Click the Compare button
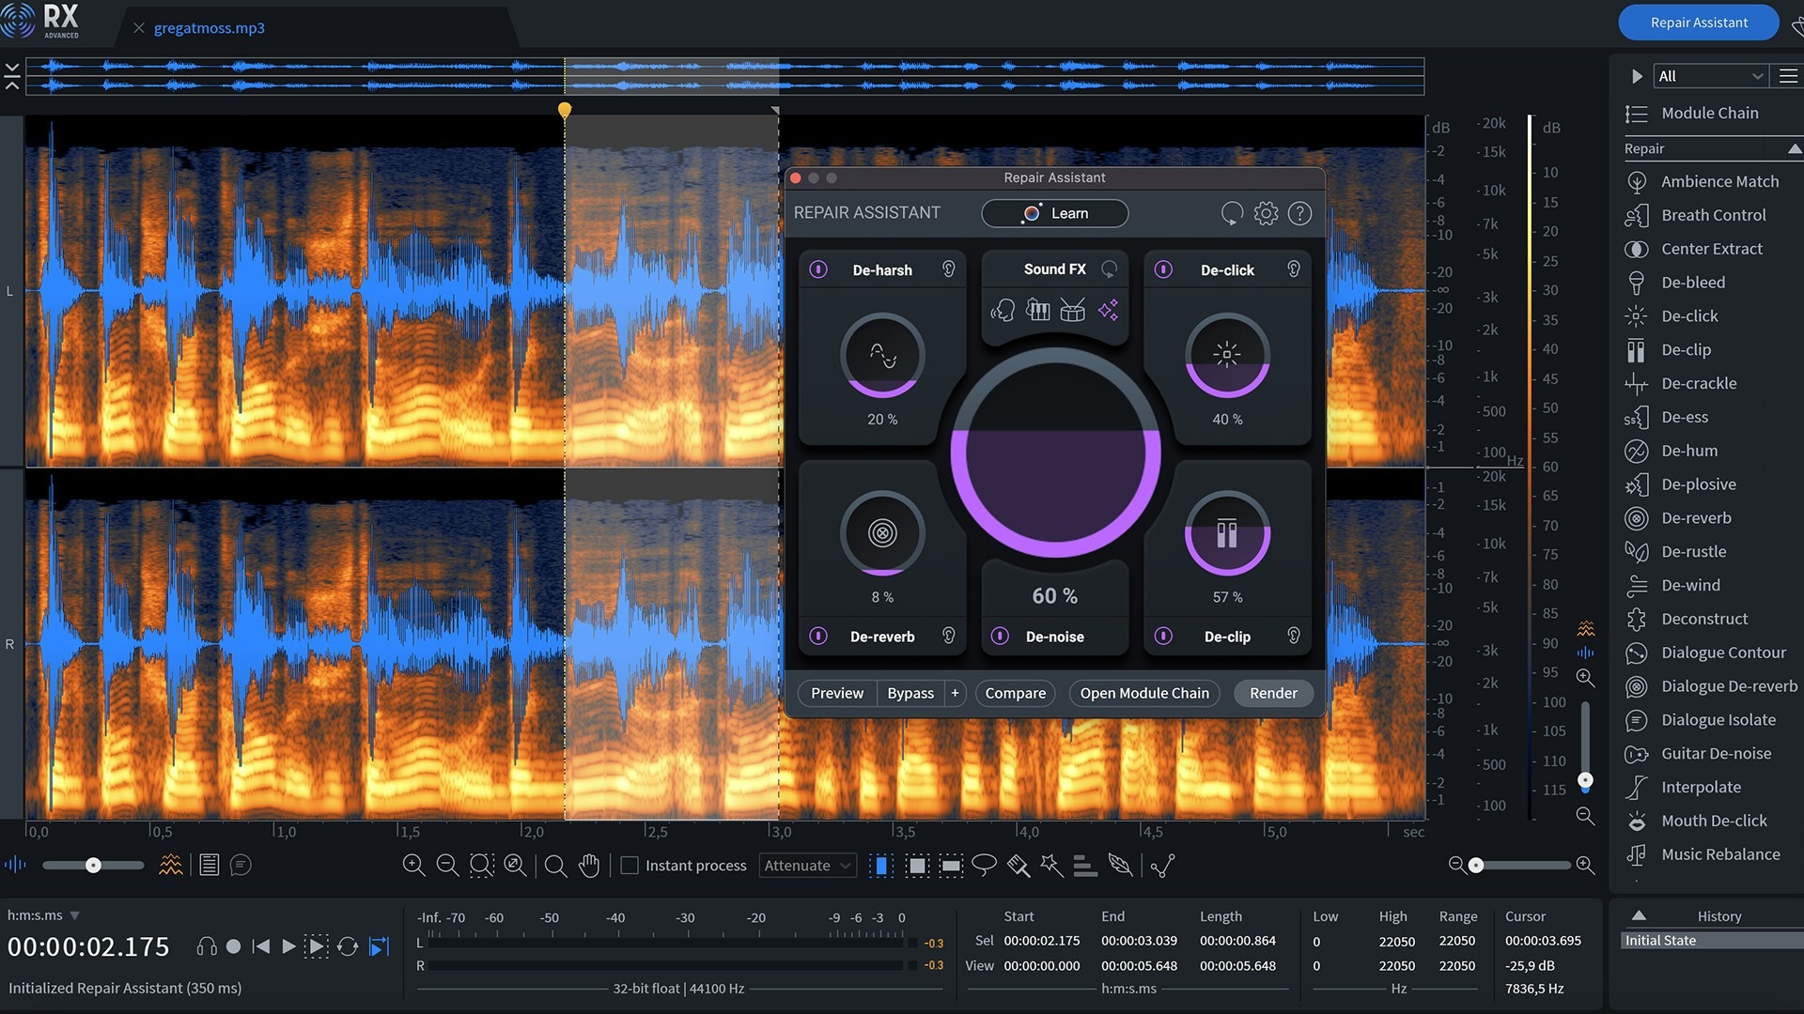This screenshot has width=1804, height=1014. 1015,693
